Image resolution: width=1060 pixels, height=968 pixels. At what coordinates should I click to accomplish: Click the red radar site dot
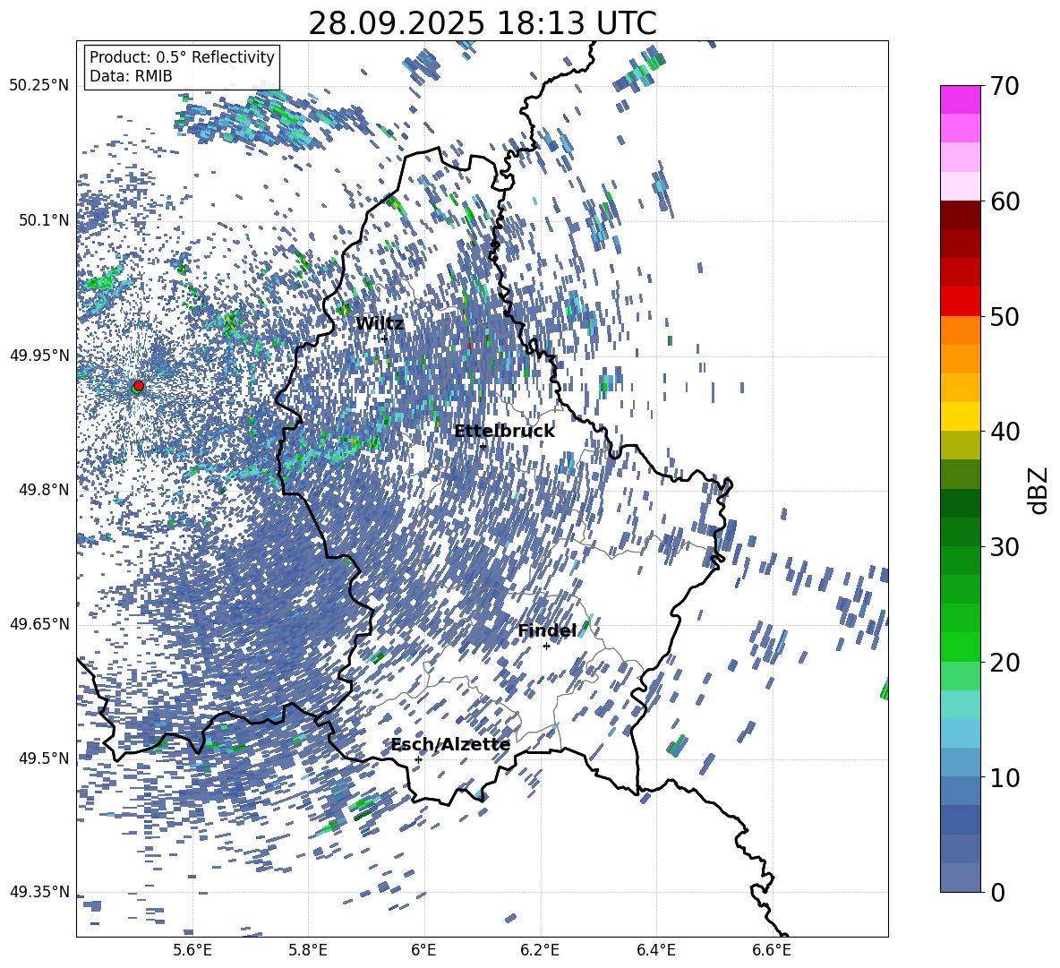pos(139,385)
